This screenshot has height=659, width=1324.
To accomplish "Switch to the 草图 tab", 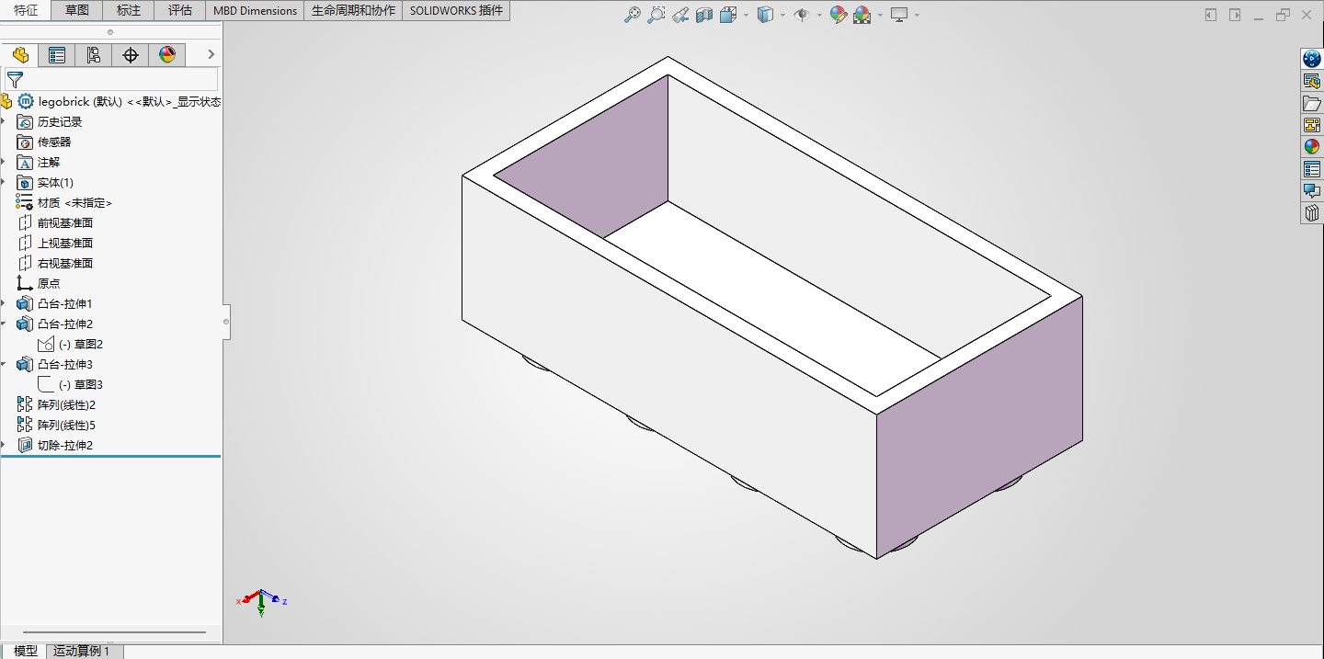I will coord(77,11).
